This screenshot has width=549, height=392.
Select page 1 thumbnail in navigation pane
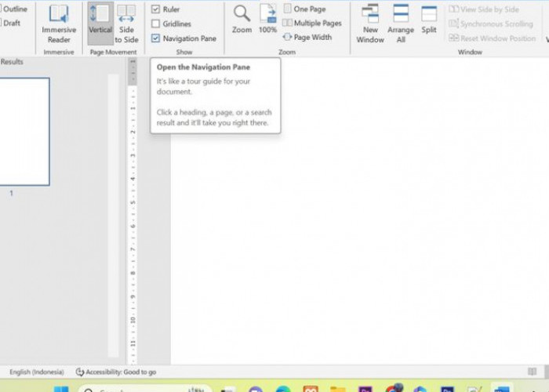(24, 131)
